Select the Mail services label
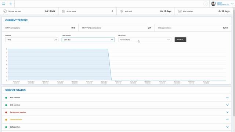235x132 pixels. click(x=15, y=98)
